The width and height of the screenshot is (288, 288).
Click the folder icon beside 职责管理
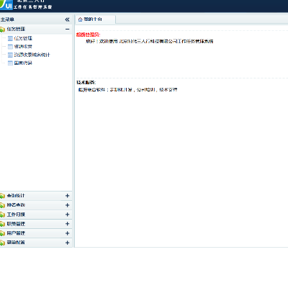[x=2, y=224]
